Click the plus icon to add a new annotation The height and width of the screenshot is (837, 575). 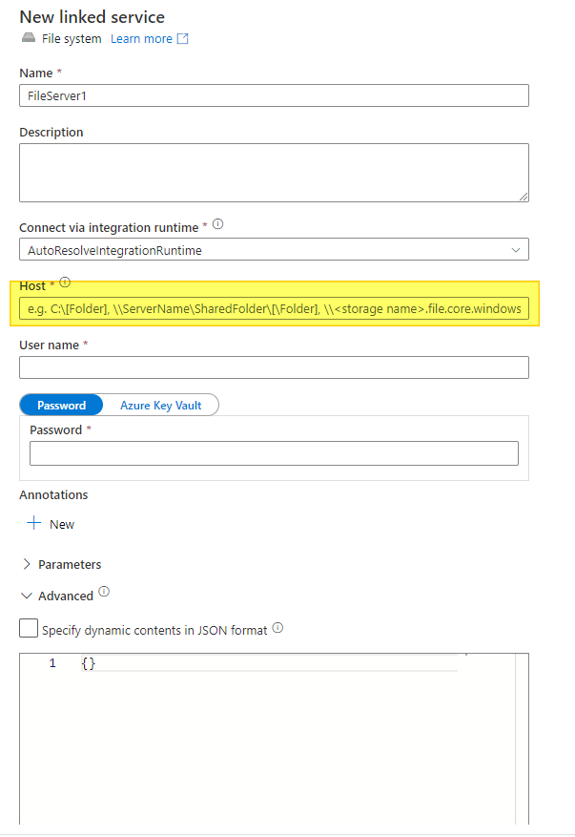click(33, 523)
